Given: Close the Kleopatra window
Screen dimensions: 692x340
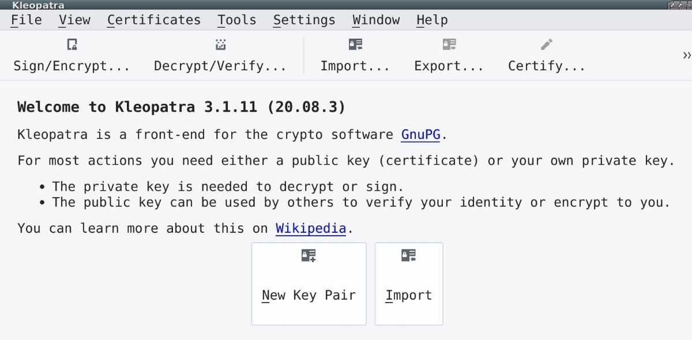Looking at the screenshot, I should tap(687, 5).
